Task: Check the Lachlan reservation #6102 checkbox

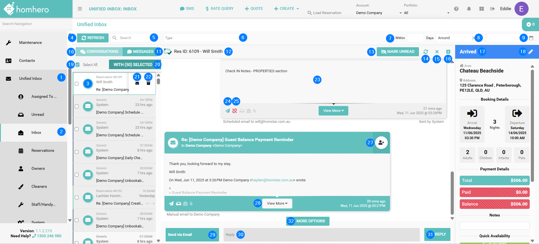Action: click(x=76, y=197)
